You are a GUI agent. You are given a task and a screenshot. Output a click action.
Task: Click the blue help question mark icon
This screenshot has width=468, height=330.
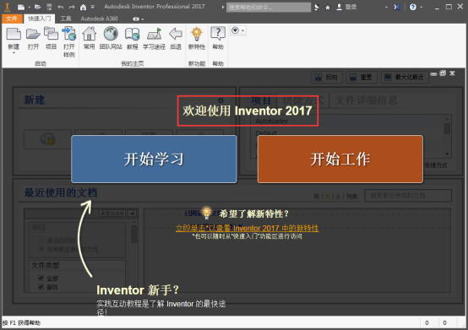413,7
